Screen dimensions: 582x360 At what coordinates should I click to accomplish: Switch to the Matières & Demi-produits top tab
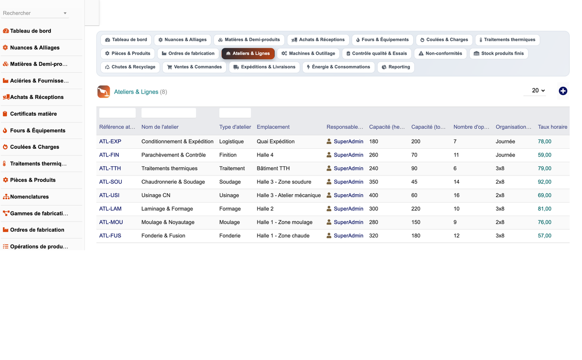[249, 40]
